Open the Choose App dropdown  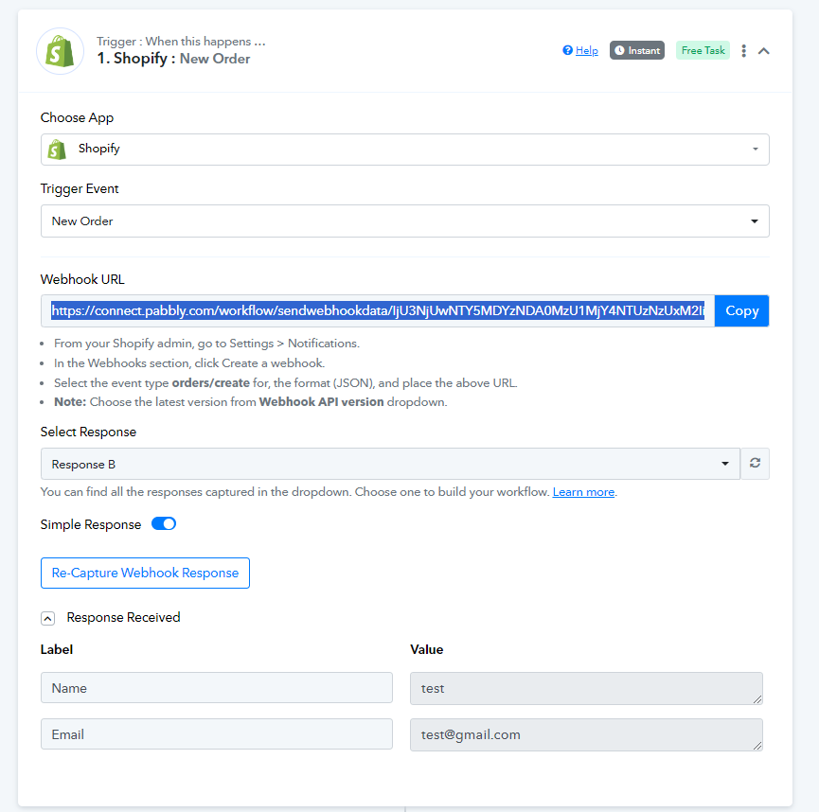pos(405,150)
